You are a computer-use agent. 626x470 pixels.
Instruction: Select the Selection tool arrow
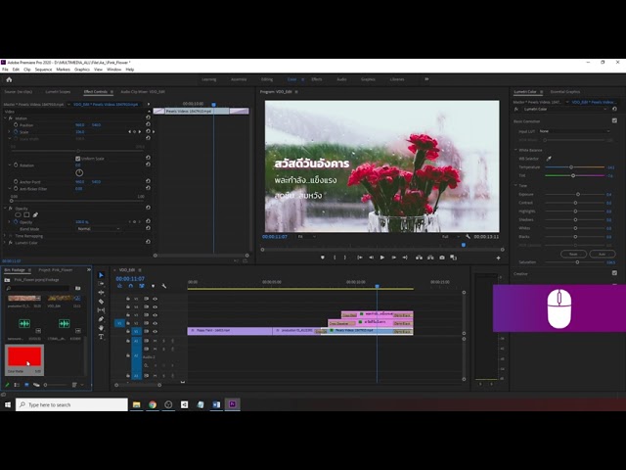tap(101, 275)
